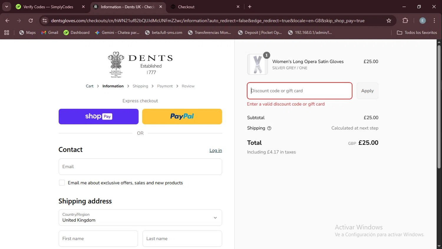Pay with Shop Pay express checkout

98,116
